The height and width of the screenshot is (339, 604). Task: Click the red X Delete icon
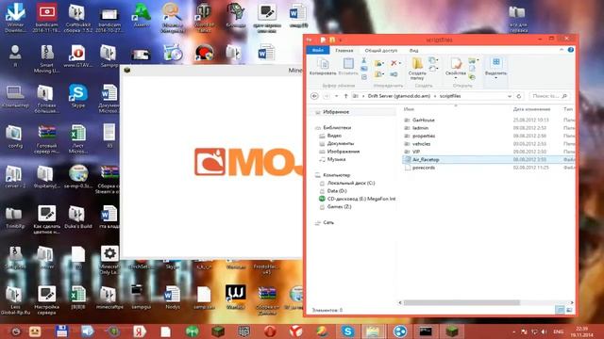pos(394,63)
